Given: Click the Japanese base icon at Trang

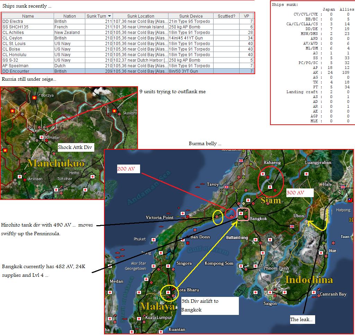Looking at the screenshot, I should (x=161, y=253).
